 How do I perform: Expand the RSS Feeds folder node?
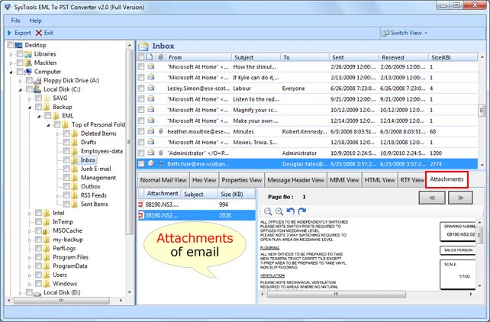(x=58, y=195)
